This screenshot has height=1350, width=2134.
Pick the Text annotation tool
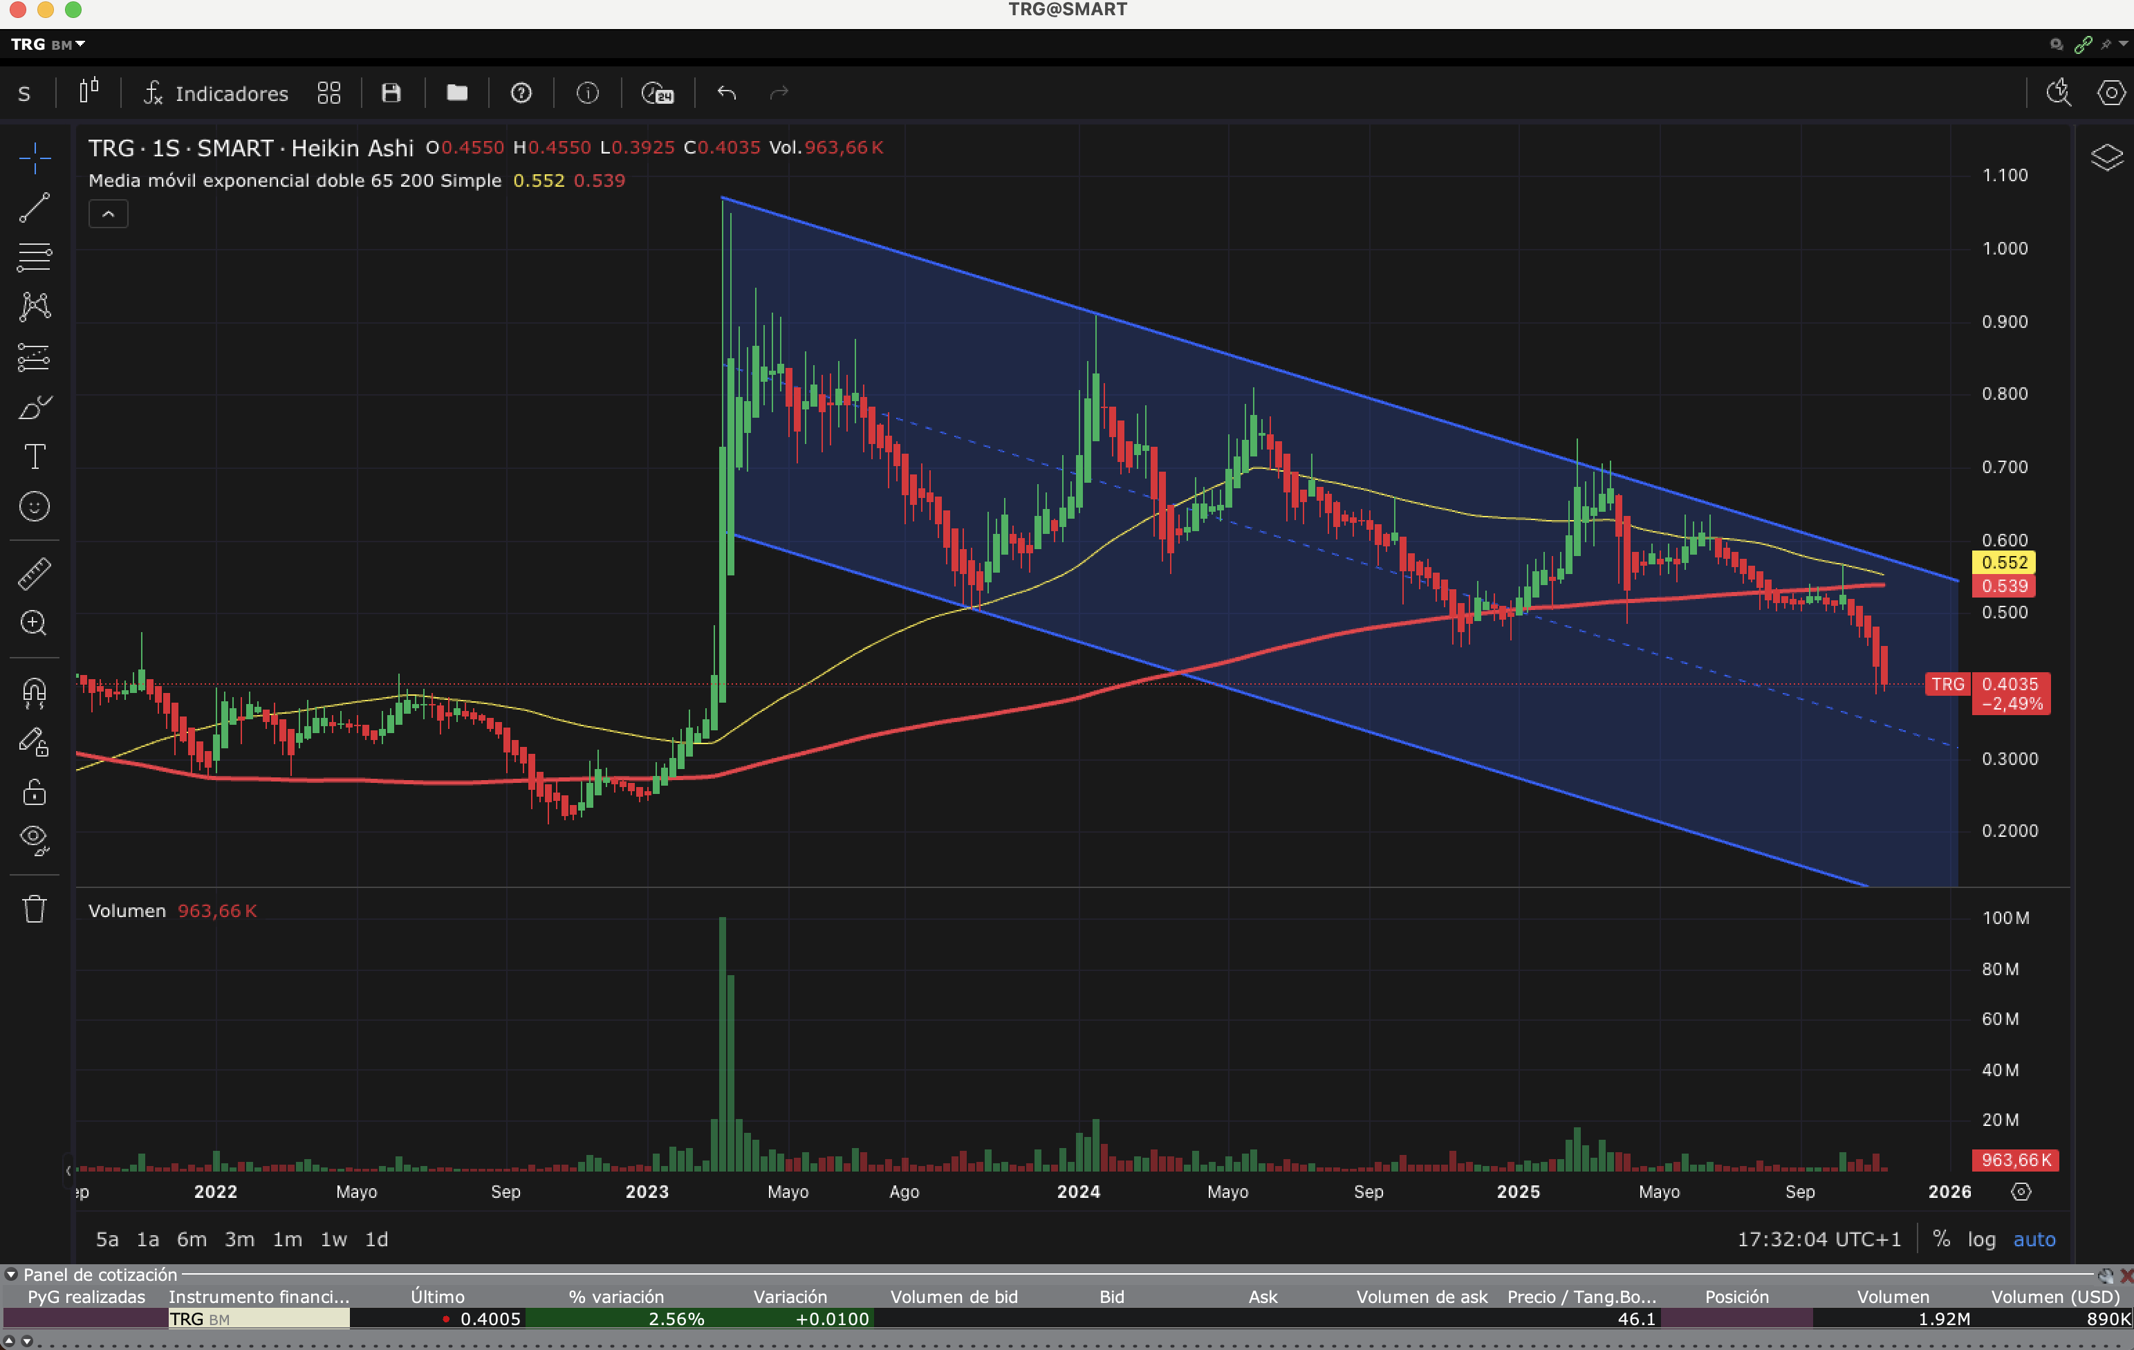[x=35, y=456]
